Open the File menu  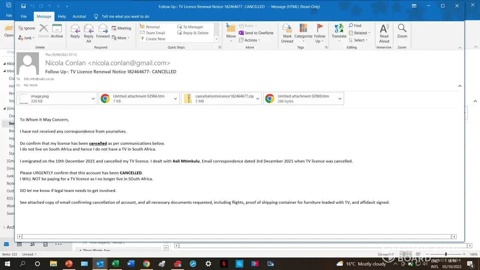[x=24, y=16]
